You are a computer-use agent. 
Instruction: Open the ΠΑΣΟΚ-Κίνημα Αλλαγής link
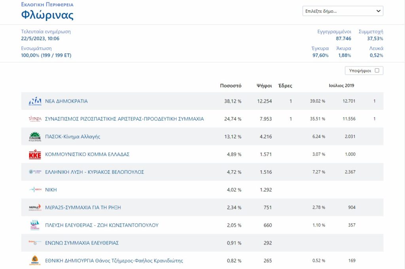(x=73, y=137)
